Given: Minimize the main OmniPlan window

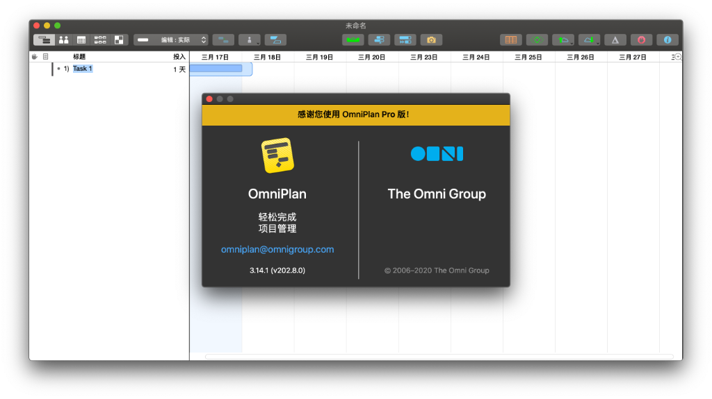Looking at the screenshot, I should tap(47, 26).
